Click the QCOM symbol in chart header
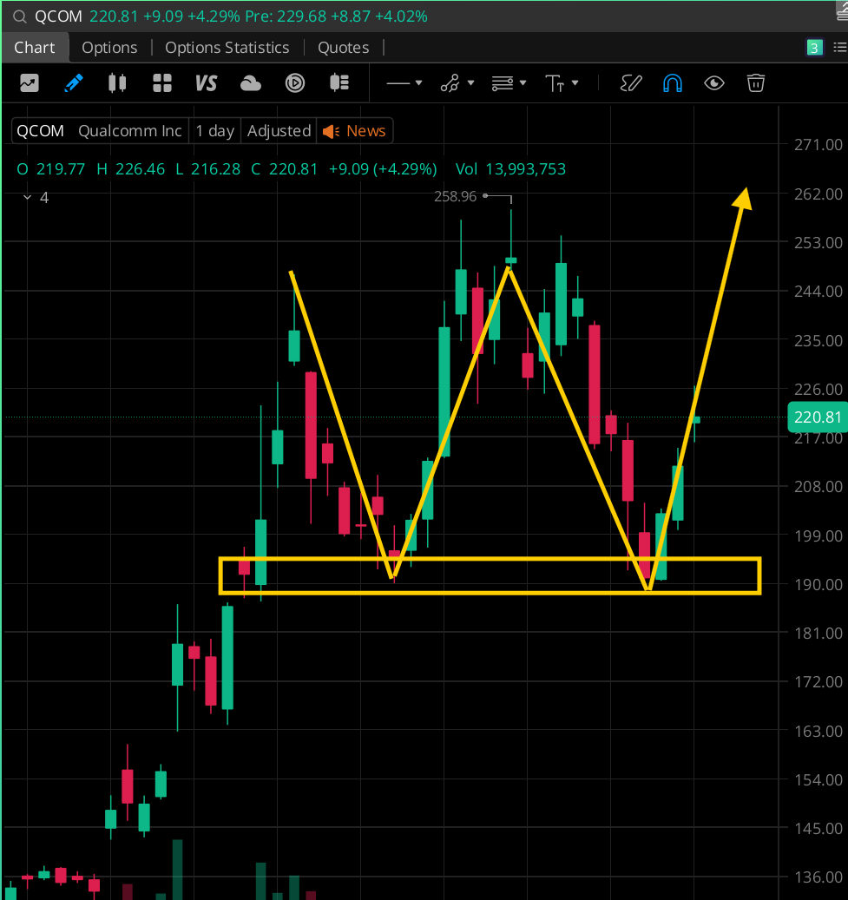The width and height of the screenshot is (848, 900). click(x=40, y=131)
